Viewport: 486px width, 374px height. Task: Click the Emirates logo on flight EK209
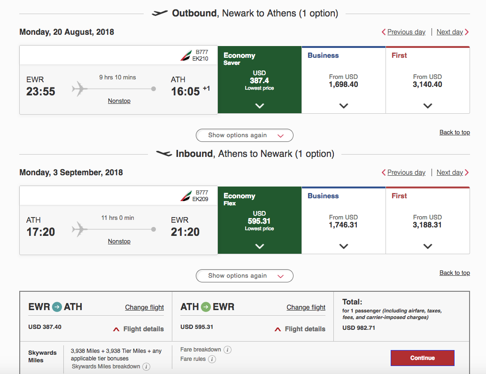point(185,196)
